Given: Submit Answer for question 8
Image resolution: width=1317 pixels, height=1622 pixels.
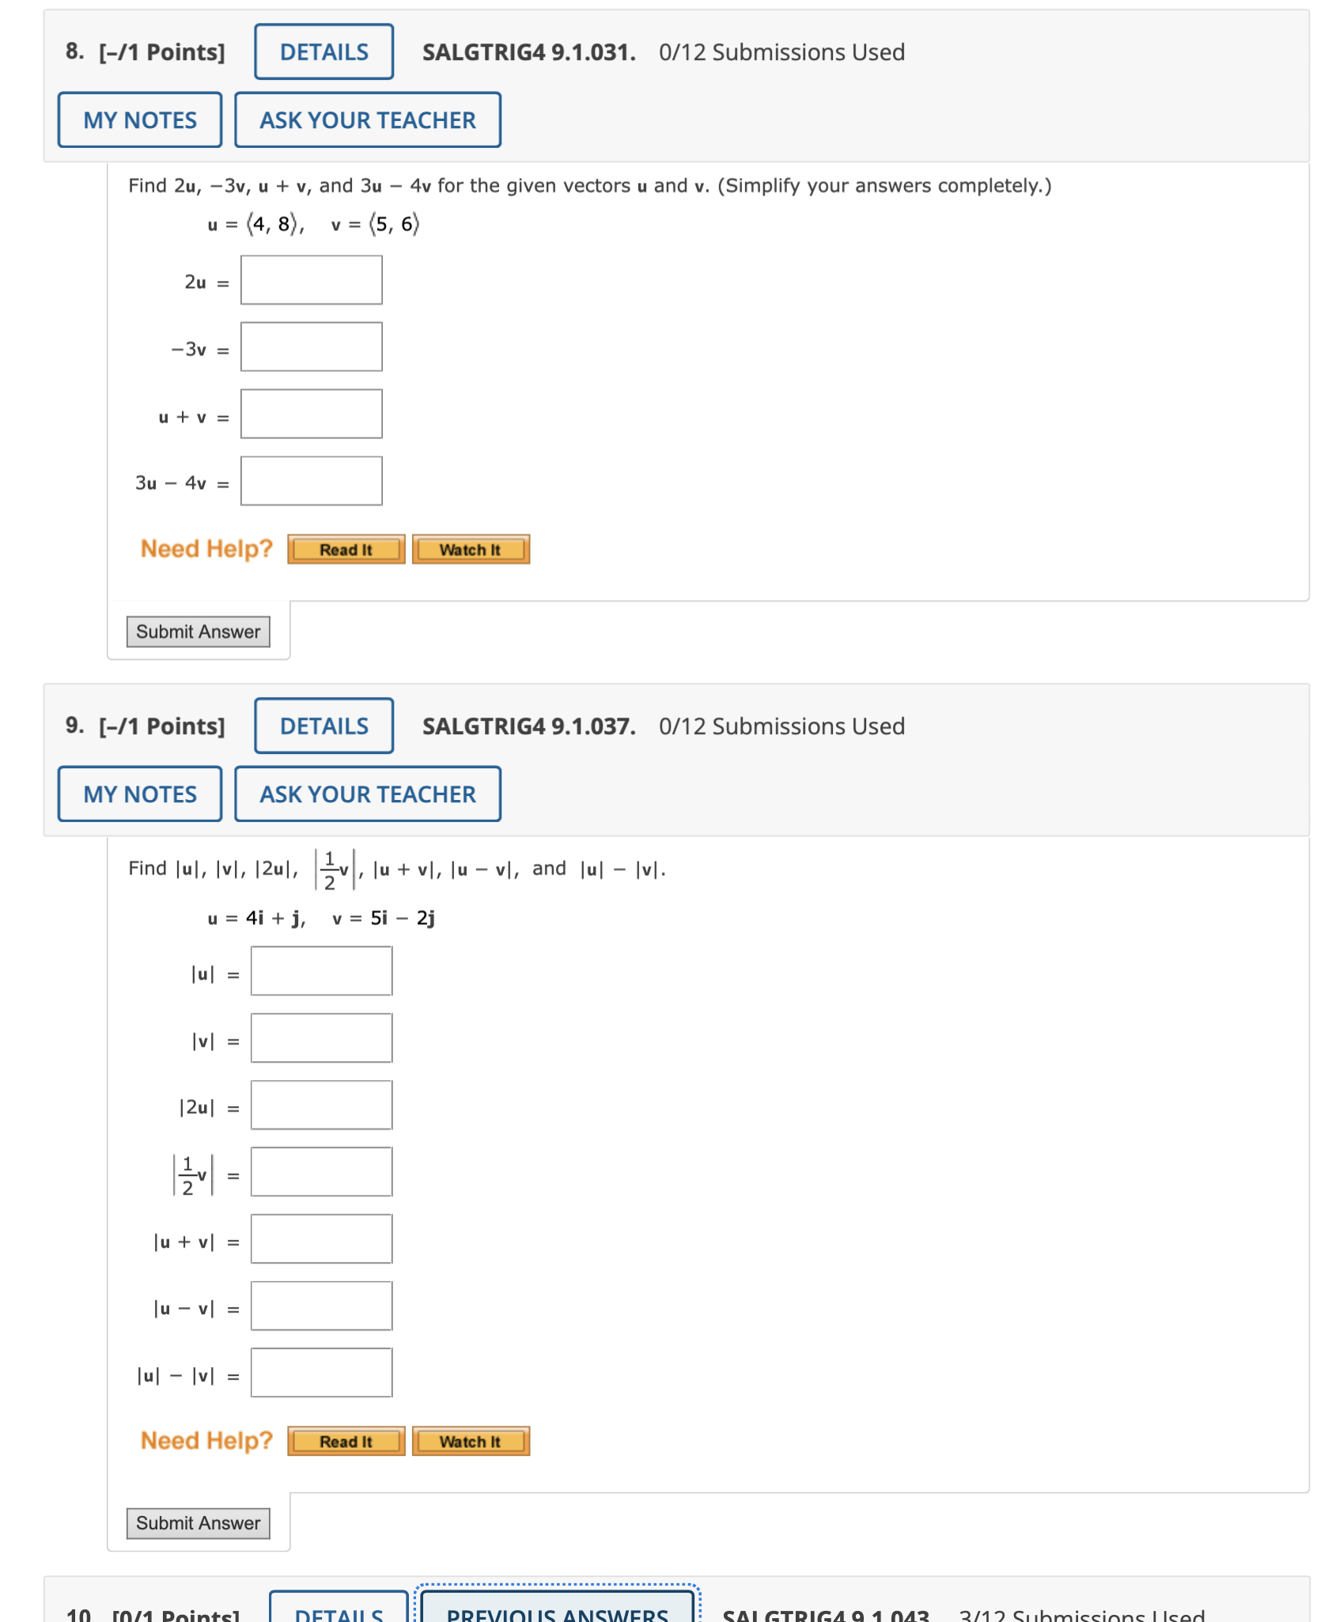Looking at the screenshot, I should click(x=198, y=631).
